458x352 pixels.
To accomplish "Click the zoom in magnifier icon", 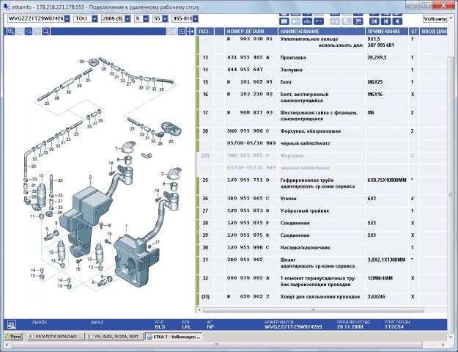I will click(x=11, y=32).
